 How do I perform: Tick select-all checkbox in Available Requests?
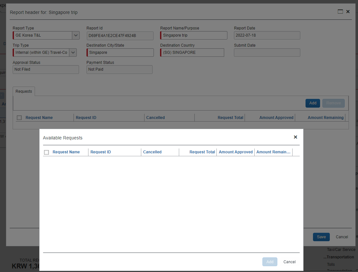point(46,152)
